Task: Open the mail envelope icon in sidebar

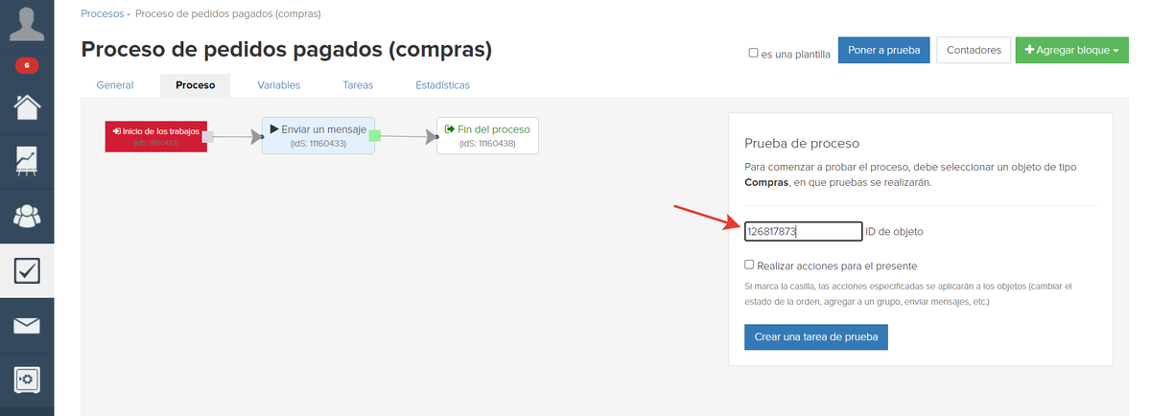Action: coord(27,326)
